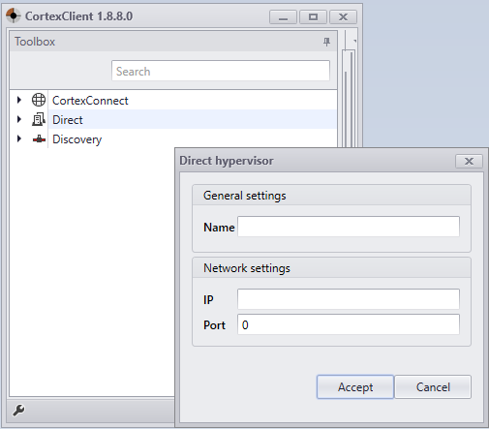Viewport: 489px width, 429px height.
Task: Click the vertical scrollbar right of Toolbox
Action: point(349,99)
